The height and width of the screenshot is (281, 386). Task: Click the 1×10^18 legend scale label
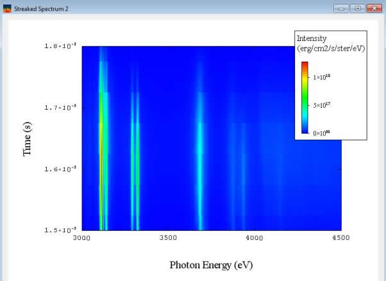[321, 77]
